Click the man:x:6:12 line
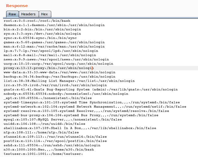The image size is (198, 157). 54,47
